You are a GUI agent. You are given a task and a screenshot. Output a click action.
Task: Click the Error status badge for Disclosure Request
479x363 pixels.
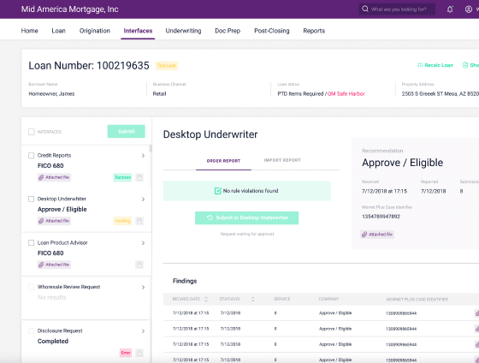126,353
